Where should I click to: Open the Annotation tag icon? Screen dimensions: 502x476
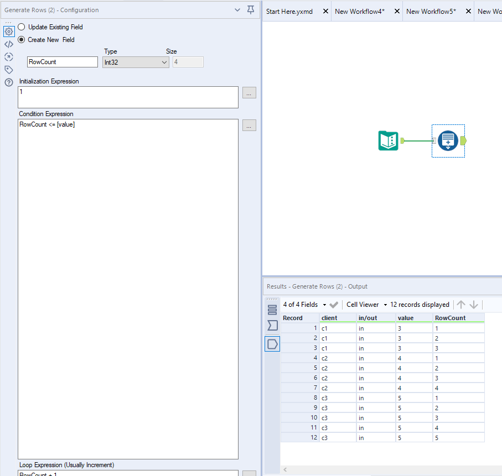click(x=9, y=70)
